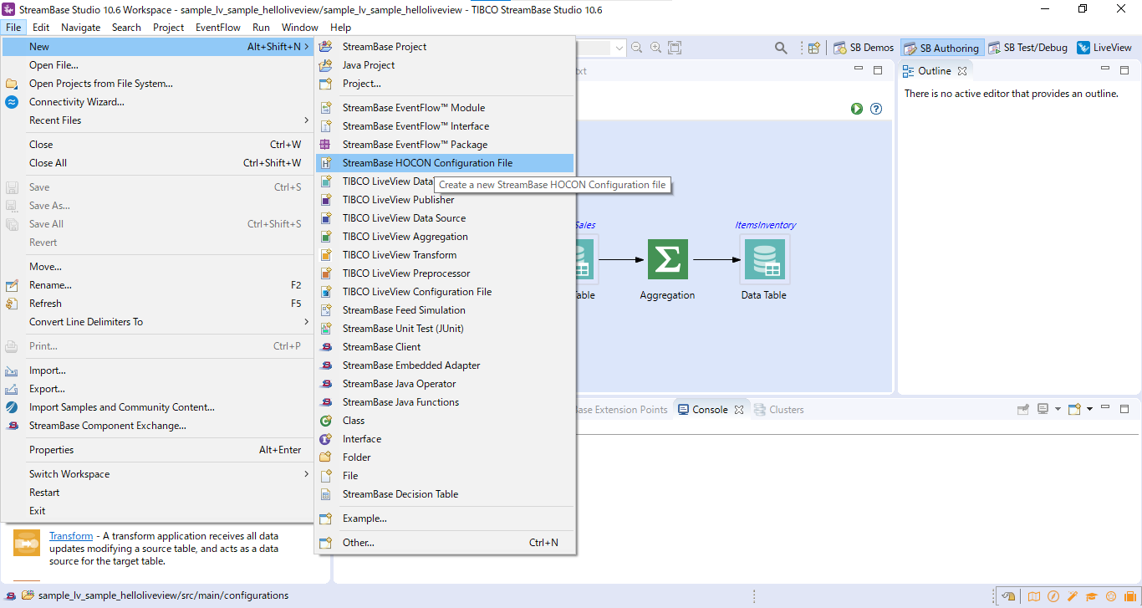Click the Open Perspective icon
The width and height of the screenshot is (1142, 608).
coord(813,48)
